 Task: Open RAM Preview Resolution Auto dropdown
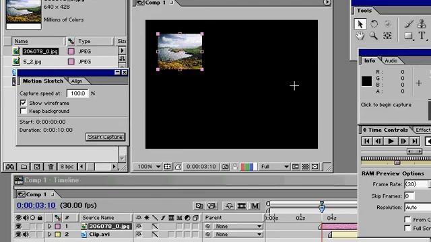(418, 208)
